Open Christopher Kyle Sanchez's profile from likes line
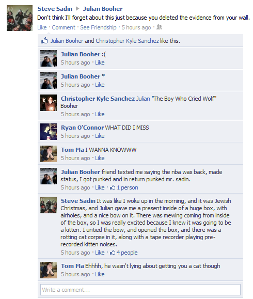Screen dimensions: 253x299 coord(127,41)
